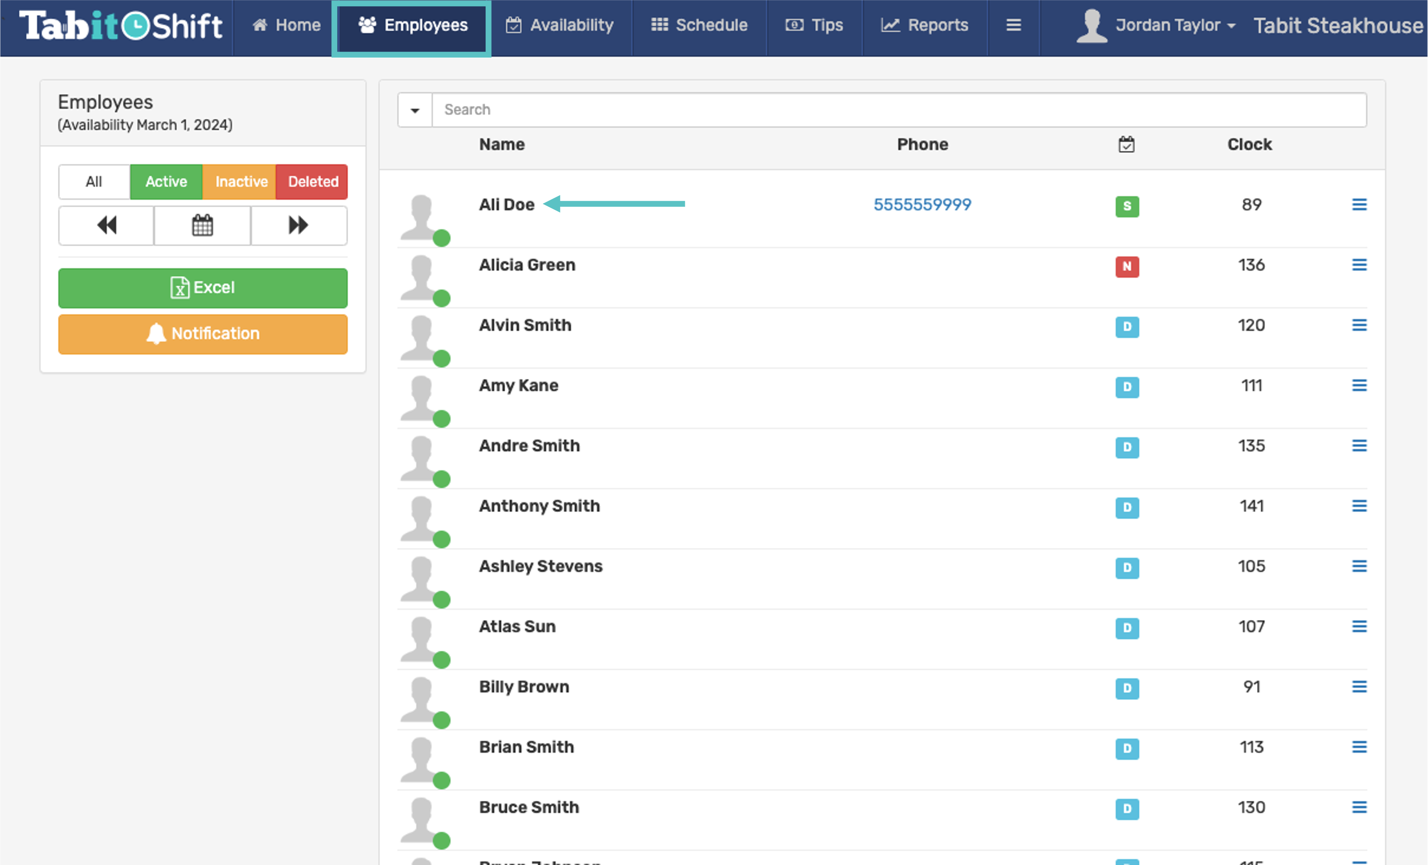Screen dimensions: 1428x865
Task: Click Amy Kane's D availability badge
Action: tap(1127, 387)
